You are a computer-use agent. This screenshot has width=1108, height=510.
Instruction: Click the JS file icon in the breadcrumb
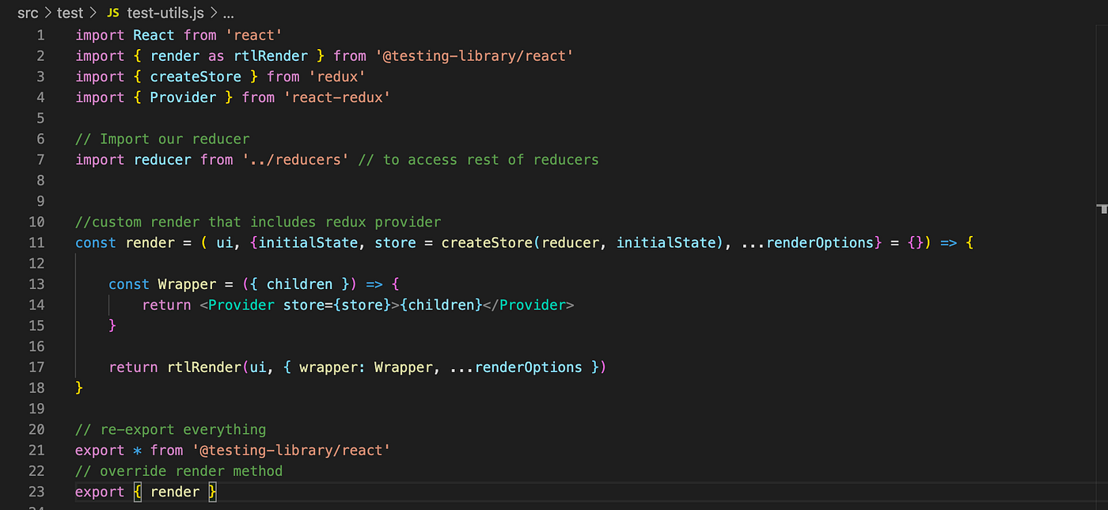point(112,13)
